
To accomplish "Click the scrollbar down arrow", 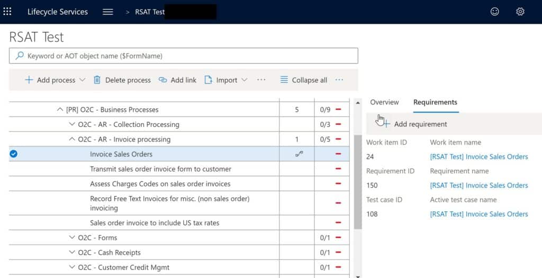I will coord(358,276).
